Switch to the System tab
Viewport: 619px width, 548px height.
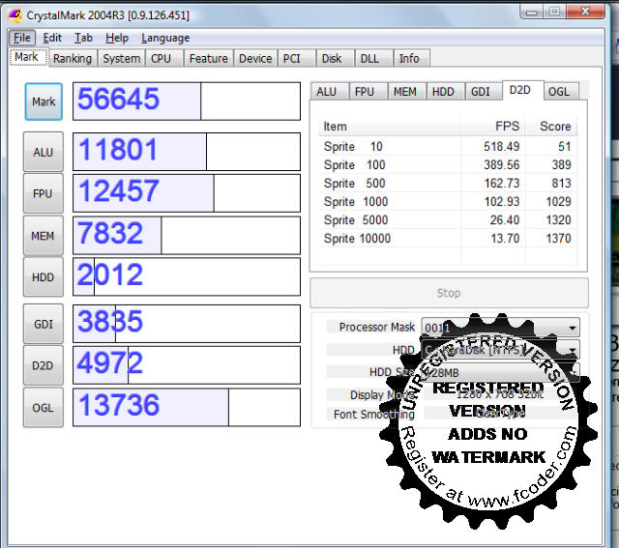pyautogui.click(x=121, y=58)
